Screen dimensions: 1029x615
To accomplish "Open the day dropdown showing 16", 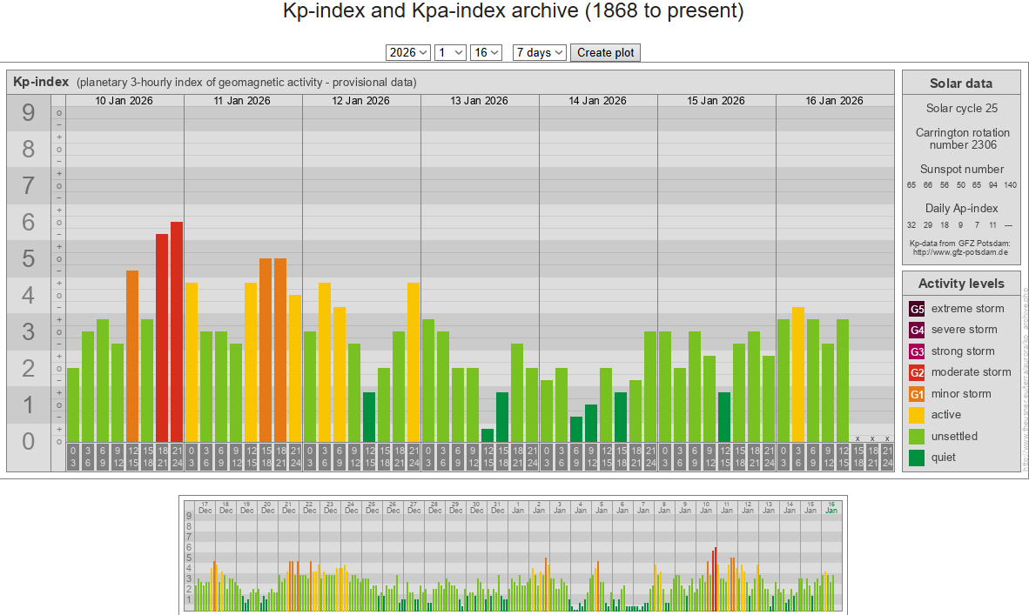I will pyautogui.click(x=486, y=52).
